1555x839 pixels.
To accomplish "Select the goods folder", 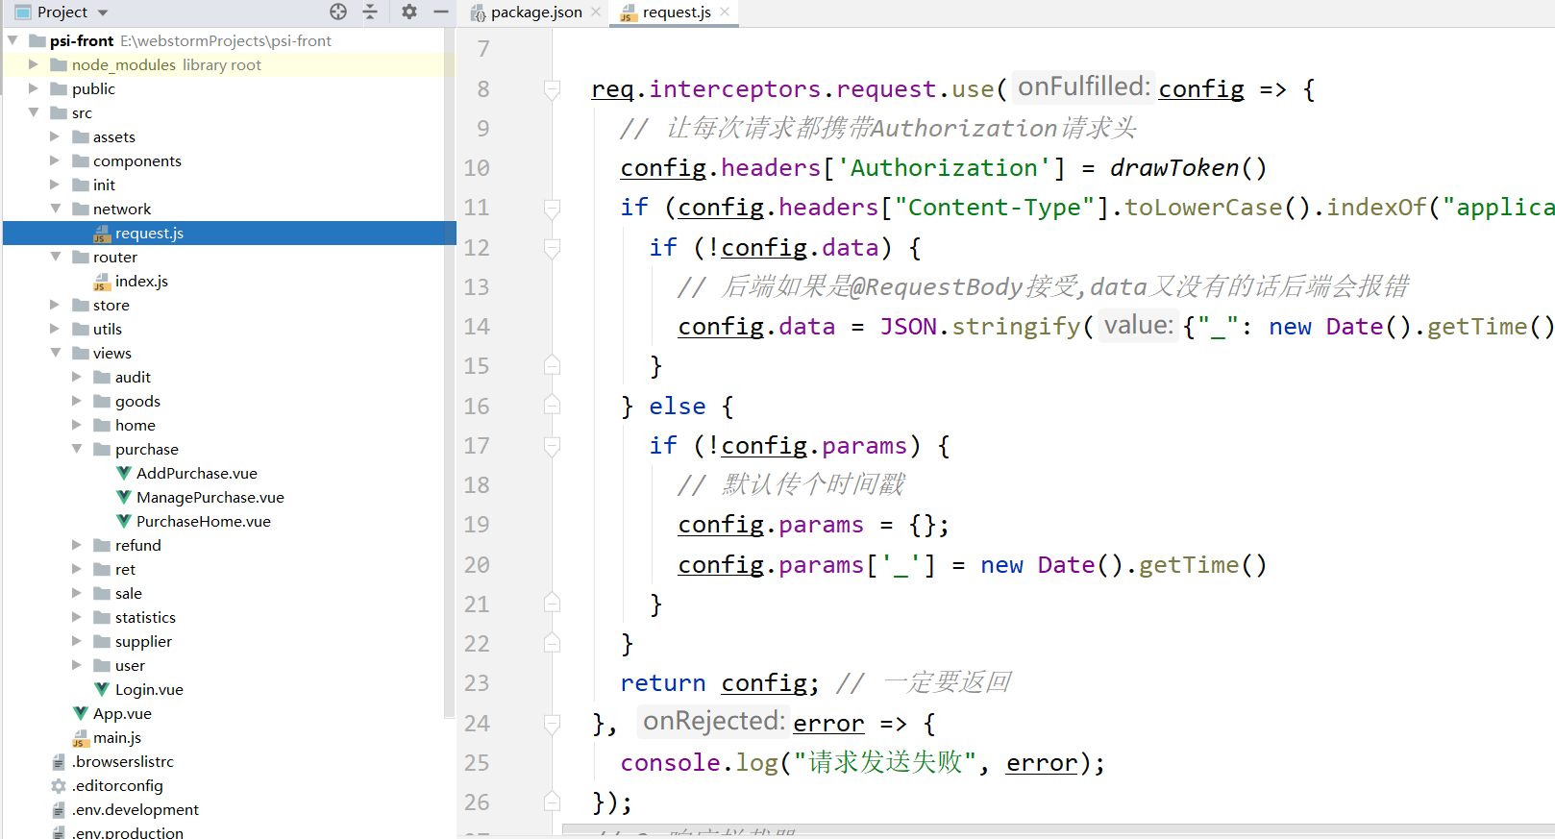I will (x=137, y=401).
